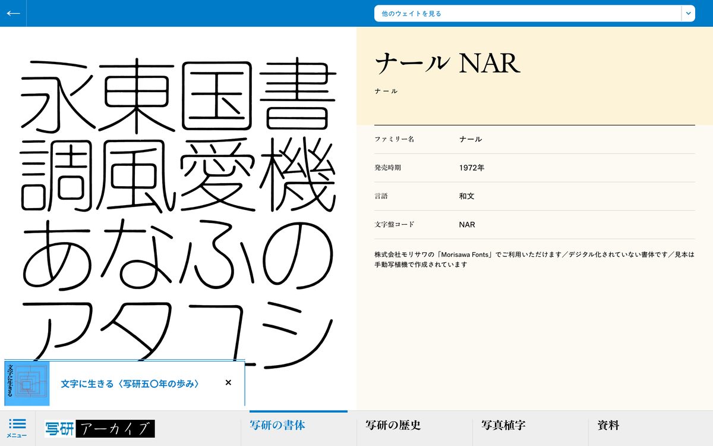Click the 言語 label
Screen dimensions: 713x446
click(381, 196)
